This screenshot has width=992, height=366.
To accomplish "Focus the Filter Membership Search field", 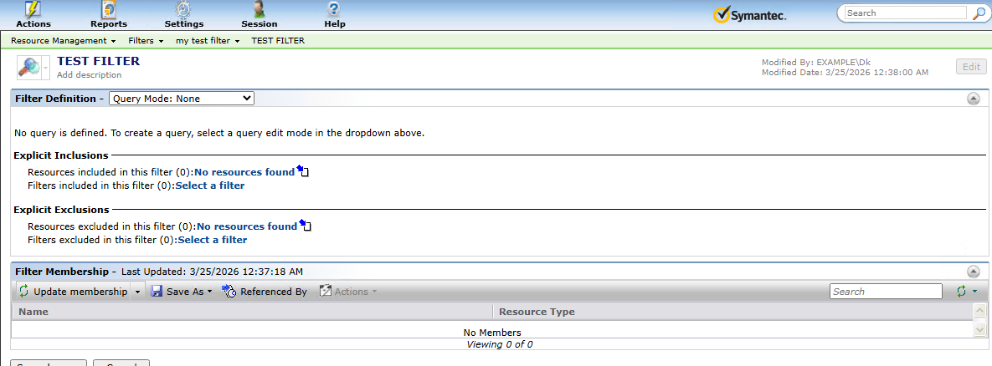I will pos(886,291).
